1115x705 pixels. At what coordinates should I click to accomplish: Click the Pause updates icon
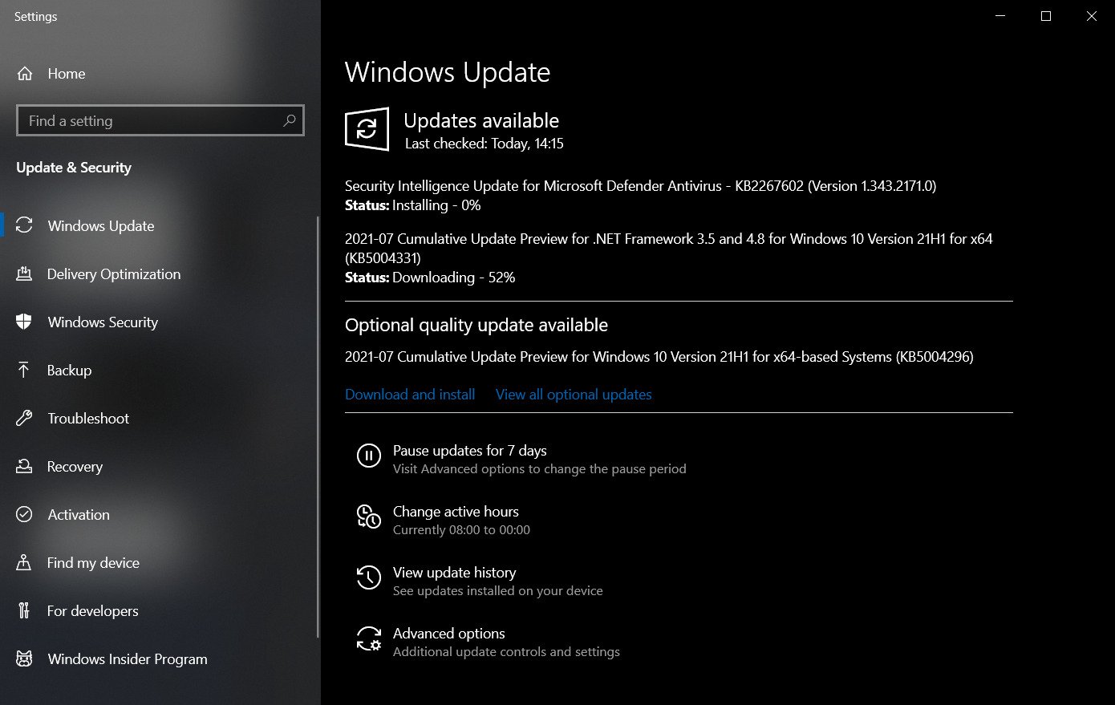(368, 456)
